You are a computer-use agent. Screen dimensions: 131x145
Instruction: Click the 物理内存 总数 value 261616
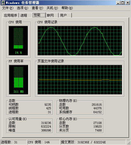97,105
